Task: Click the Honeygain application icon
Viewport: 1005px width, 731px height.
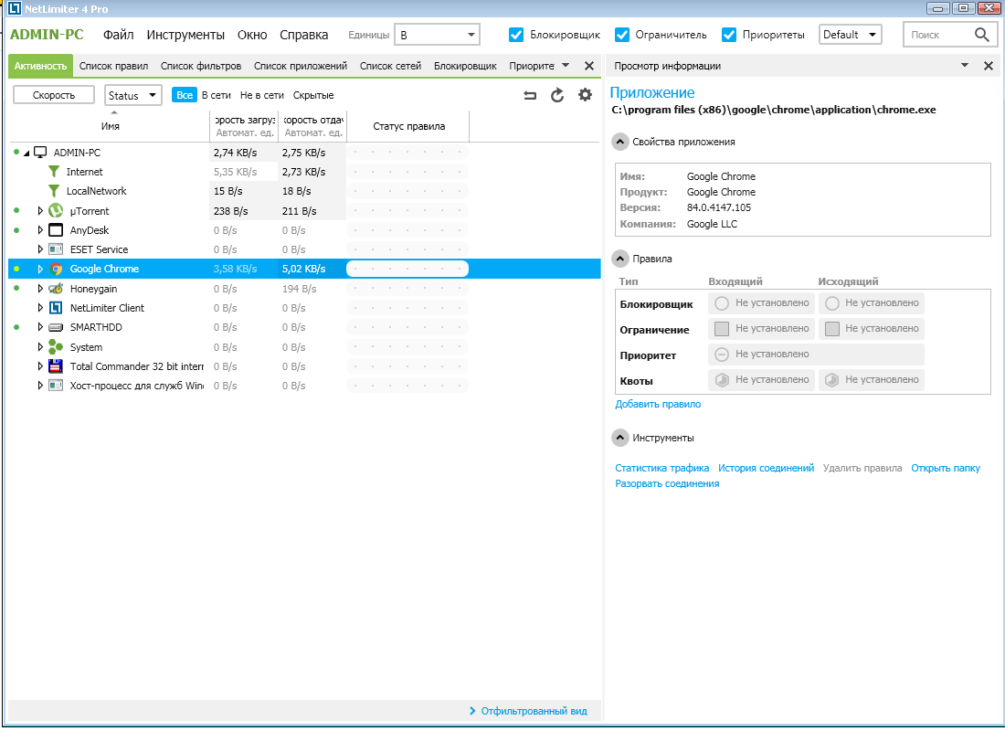Action: coord(56,289)
